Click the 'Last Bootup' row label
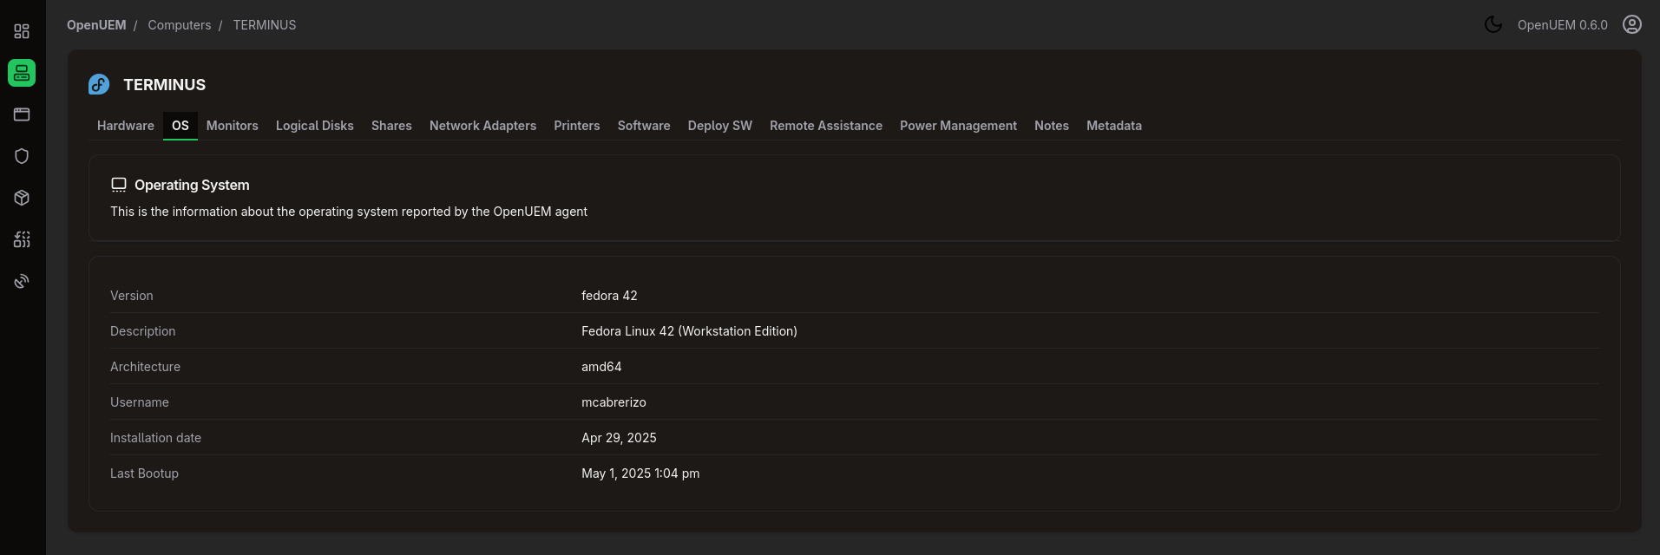Screen dimensions: 1660x555 click(145, 473)
